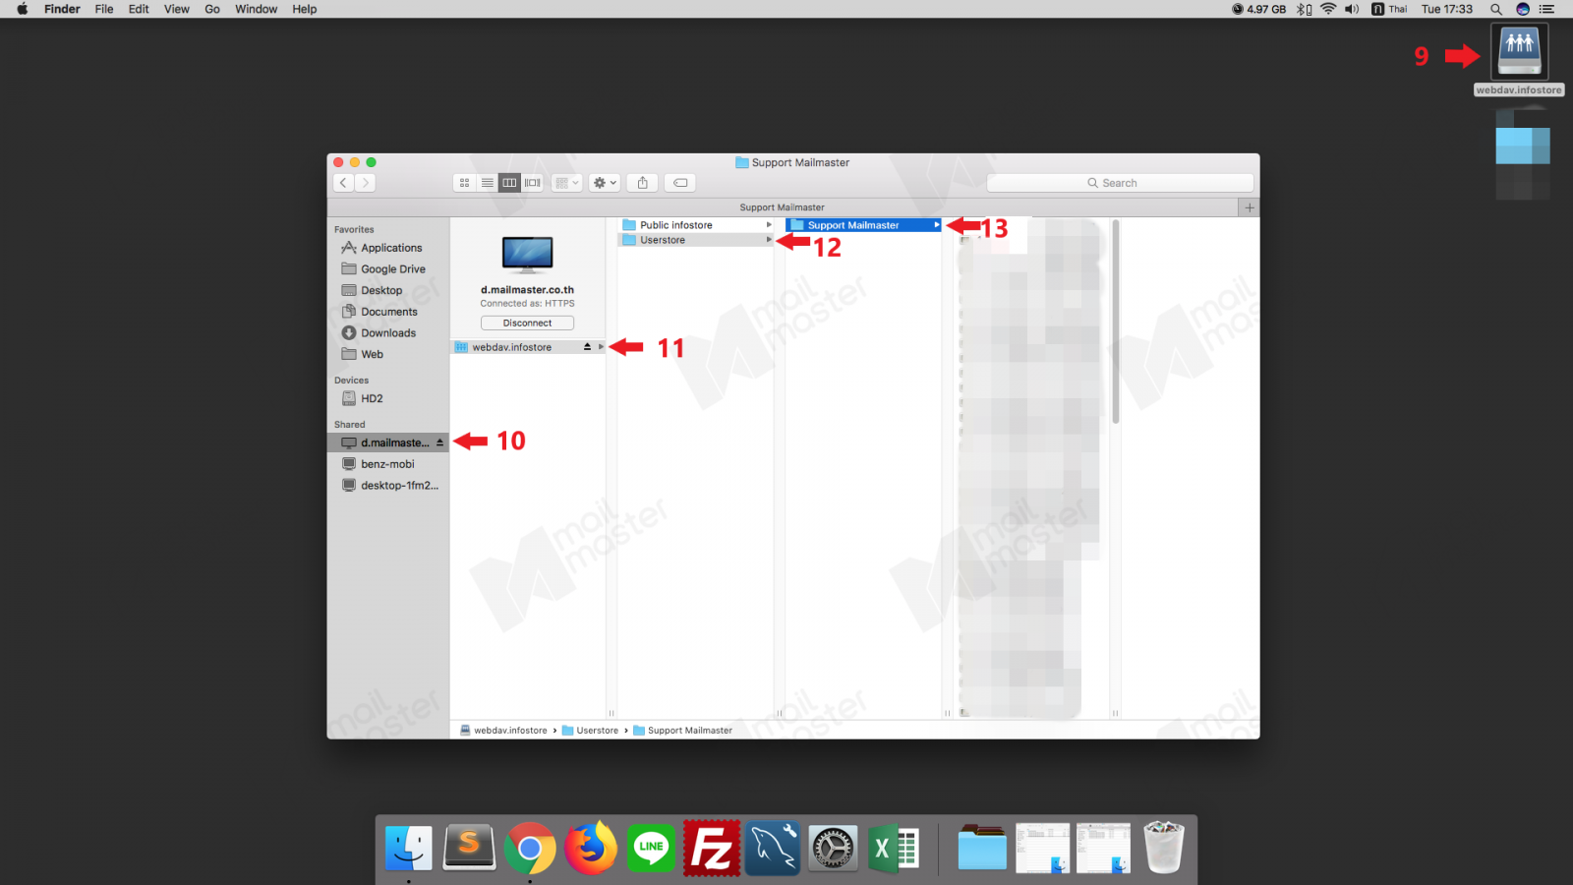Open the arrange items dropdown

[x=566, y=183]
